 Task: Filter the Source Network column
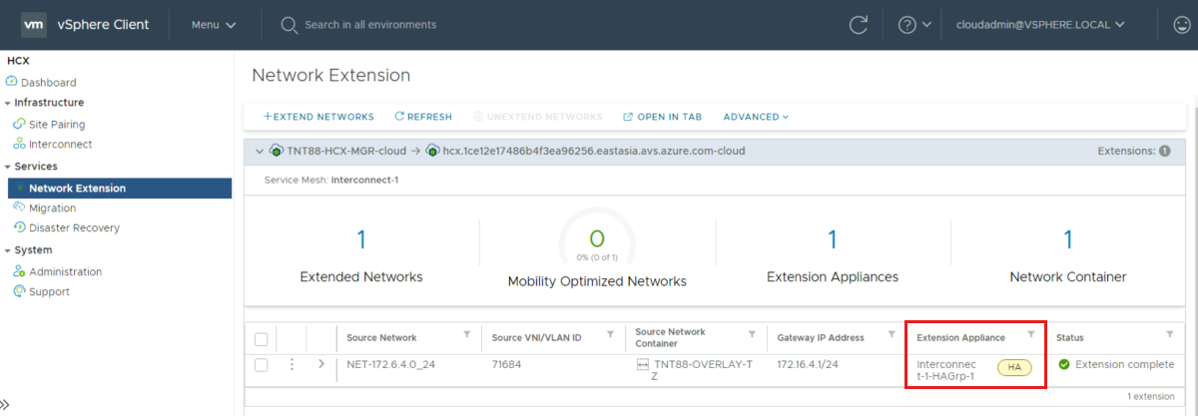click(467, 335)
